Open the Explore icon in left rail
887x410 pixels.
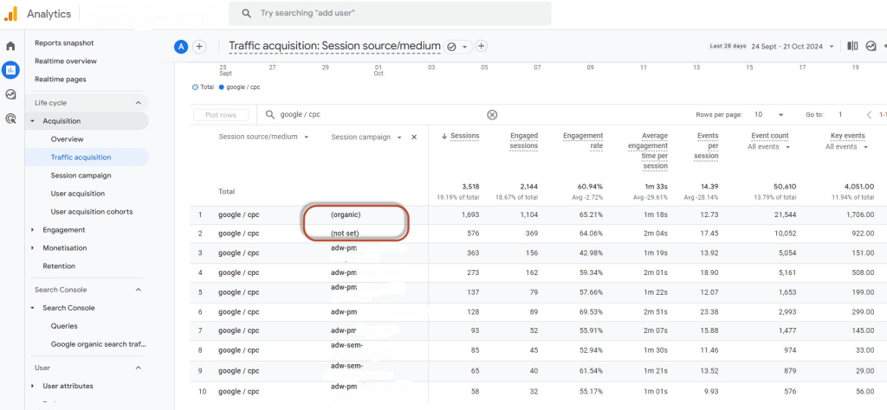pyautogui.click(x=10, y=94)
